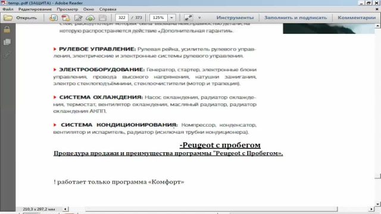The width and height of the screenshot is (381, 214).
Task: Click the vertical scrollbar up arrow
Action: pos(377,26)
